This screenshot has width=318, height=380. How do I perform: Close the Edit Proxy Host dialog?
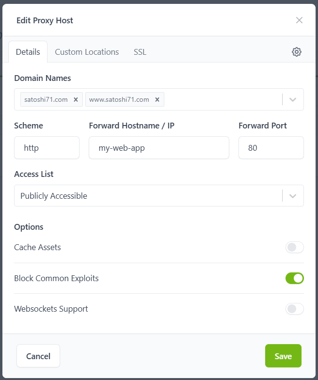tap(299, 20)
